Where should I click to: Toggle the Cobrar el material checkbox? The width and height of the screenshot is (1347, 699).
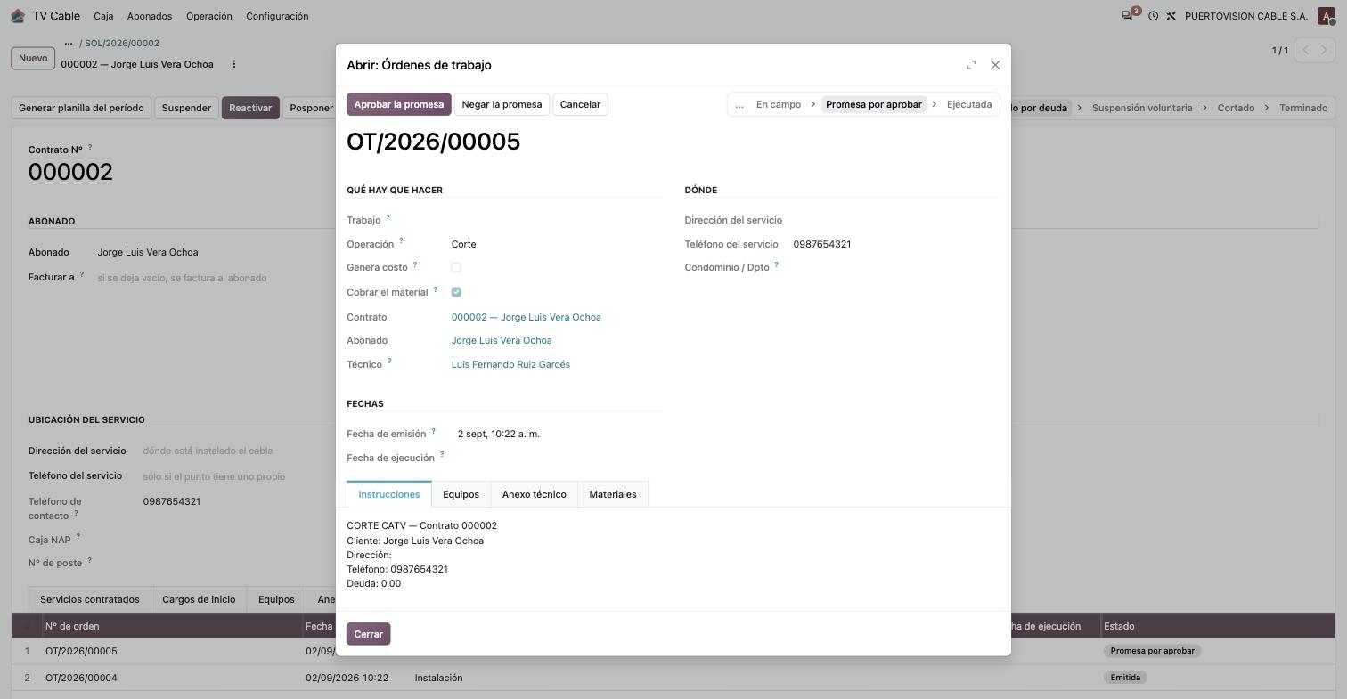pyautogui.click(x=456, y=292)
